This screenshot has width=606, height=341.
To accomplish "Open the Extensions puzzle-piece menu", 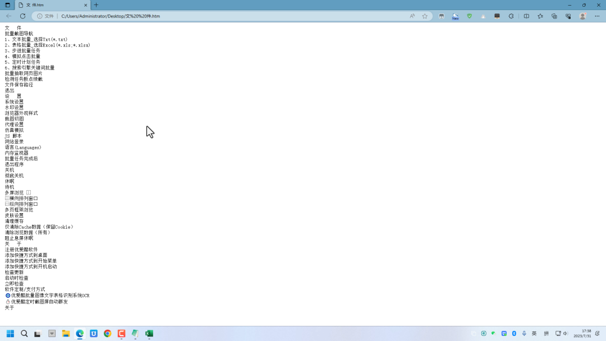I will [511, 16].
